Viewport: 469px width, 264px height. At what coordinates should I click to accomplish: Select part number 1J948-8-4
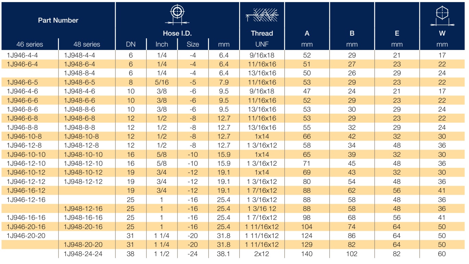[x=79, y=73]
